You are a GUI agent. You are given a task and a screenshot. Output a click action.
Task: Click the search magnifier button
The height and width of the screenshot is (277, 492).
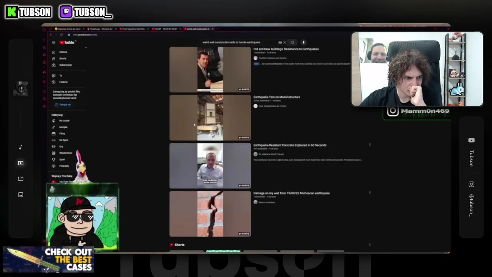[x=293, y=42]
